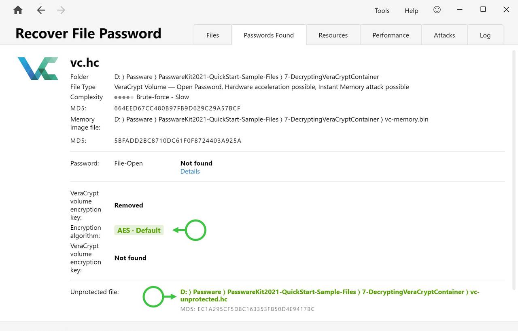Image resolution: width=518 pixels, height=331 pixels.
Task: Open the smiley feedback icon
Action: tap(437, 10)
